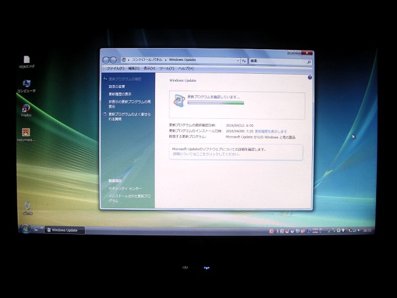Click the update check progress bar
Image resolution: width=397 pixels, height=298 pixels.
215,103
